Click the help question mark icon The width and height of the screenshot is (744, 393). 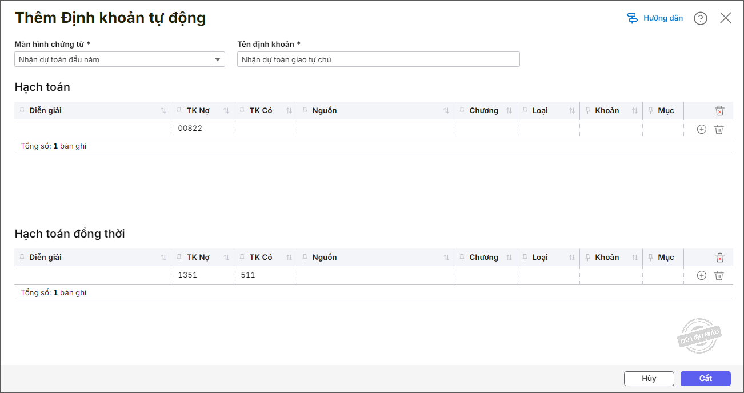(x=700, y=18)
